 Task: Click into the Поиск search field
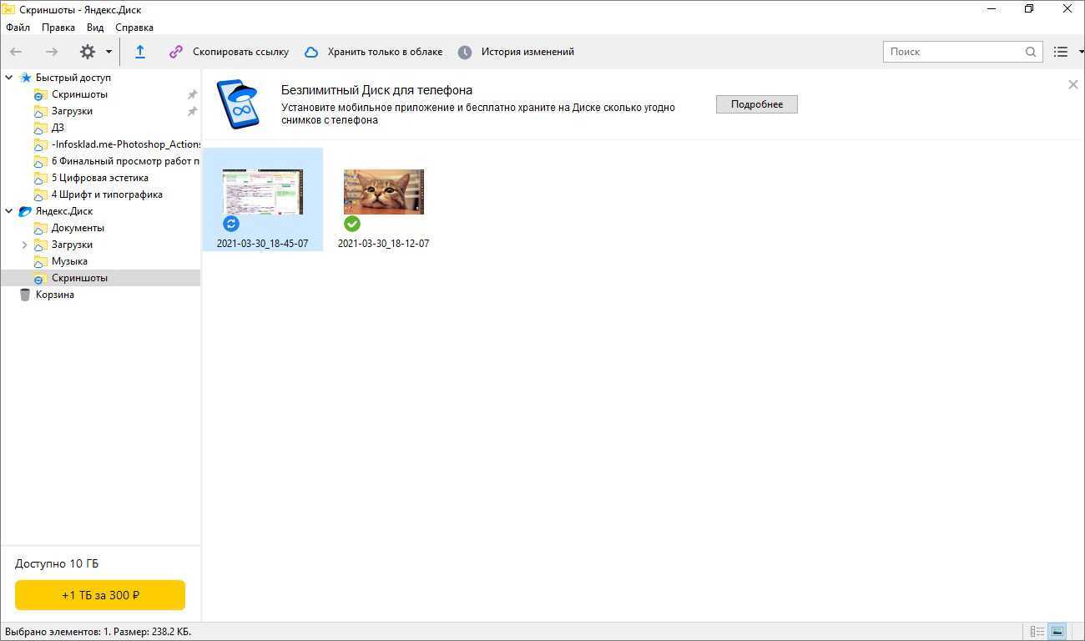pyautogui.click(x=951, y=52)
